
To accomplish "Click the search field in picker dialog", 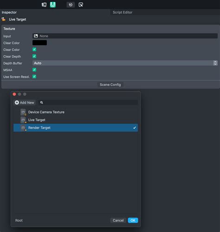I will click(x=88, y=102).
